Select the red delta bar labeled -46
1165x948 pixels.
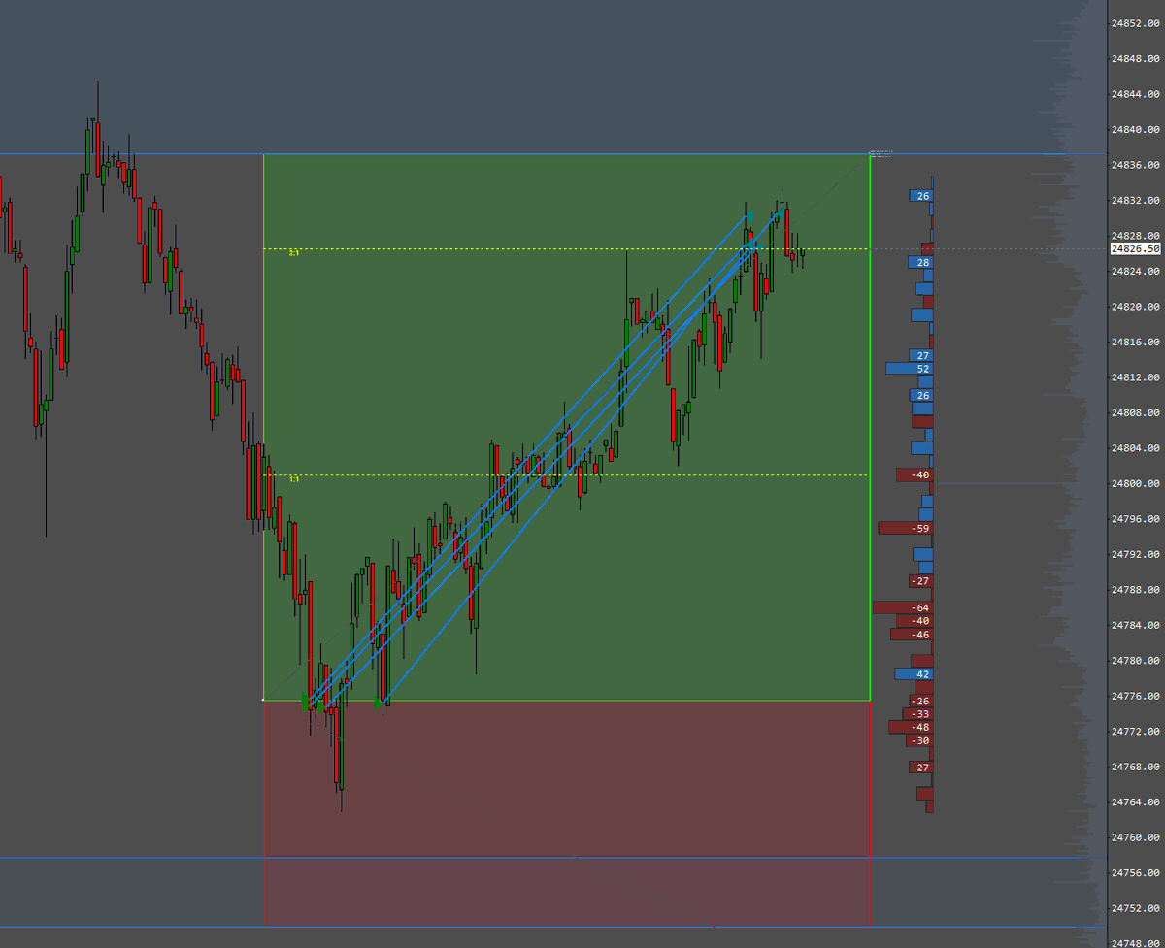click(912, 635)
